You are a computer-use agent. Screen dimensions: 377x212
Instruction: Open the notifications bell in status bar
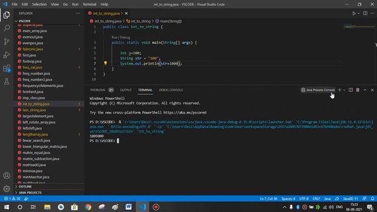click(x=372, y=198)
